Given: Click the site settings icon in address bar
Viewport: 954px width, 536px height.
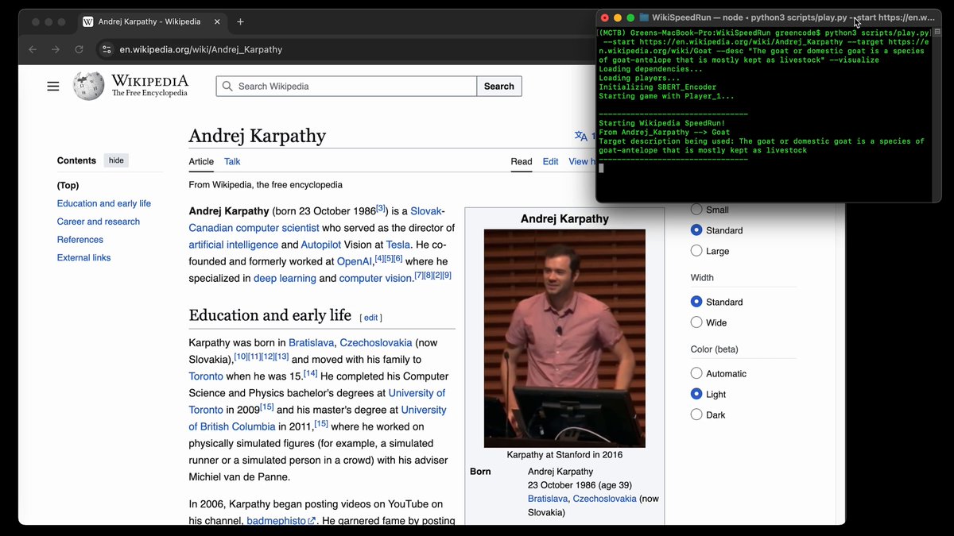Looking at the screenshot, I should (x=107, y=49).
